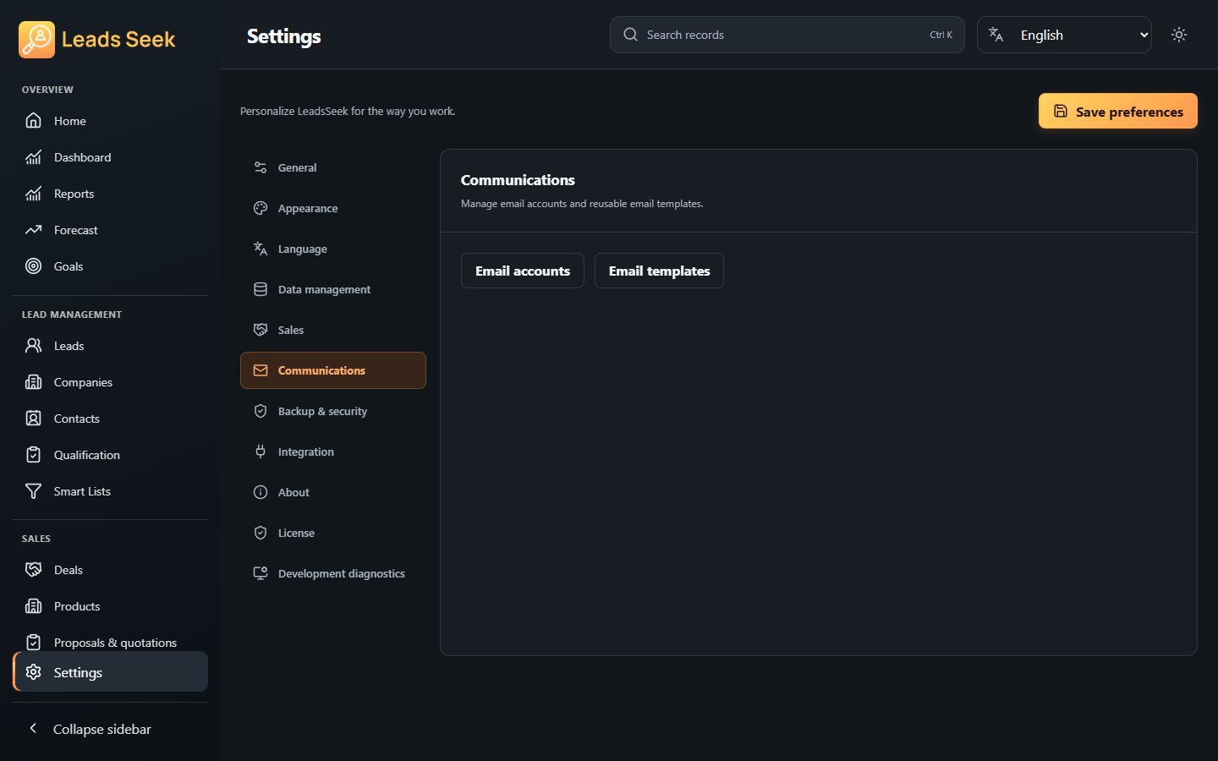Image resolution: width=1218 pixels, height=761 pixels.
Task: Click the Ctrl K shortcut hint
Action: (941, 35)
